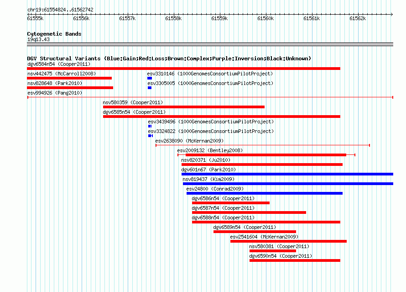Open variant dgv6586n54 (Cooper2011)
This screenshot has width=406, height=292.
223,198
